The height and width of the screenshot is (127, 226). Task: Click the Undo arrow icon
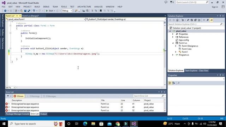click(x=34, y=11)
